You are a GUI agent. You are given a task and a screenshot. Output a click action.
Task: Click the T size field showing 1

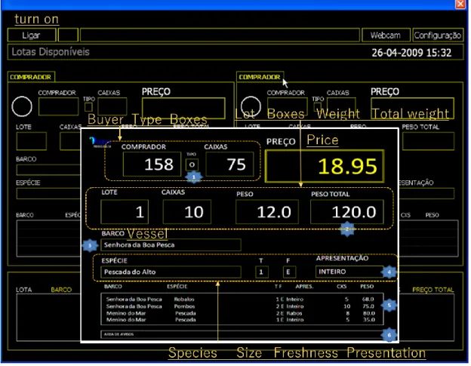[263, 273]
